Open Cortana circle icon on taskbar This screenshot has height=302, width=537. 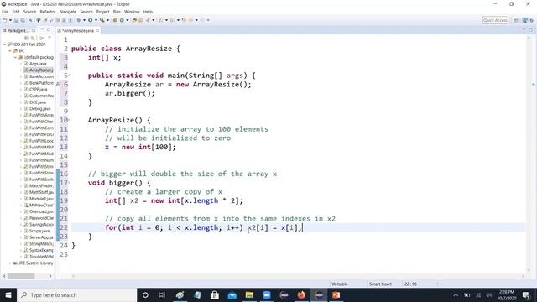tap(145, 294)
